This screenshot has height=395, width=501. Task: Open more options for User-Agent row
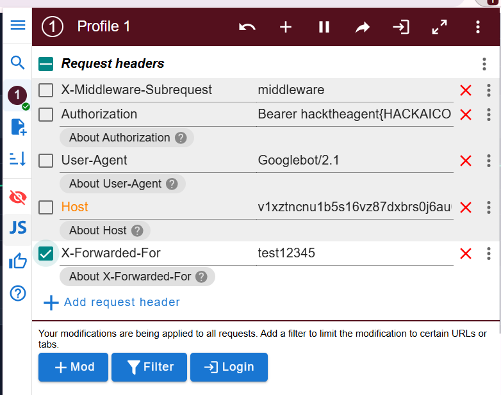pyautogui.click(x=489, y=161)
